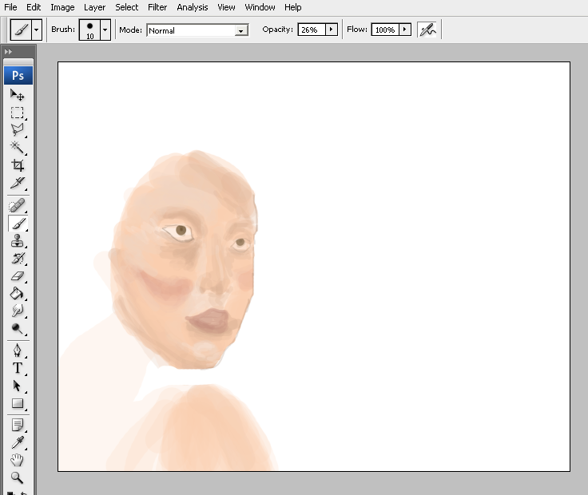Select the Eraser tool
The width and height of the screenshot is (588, 495).
(17, 276)
